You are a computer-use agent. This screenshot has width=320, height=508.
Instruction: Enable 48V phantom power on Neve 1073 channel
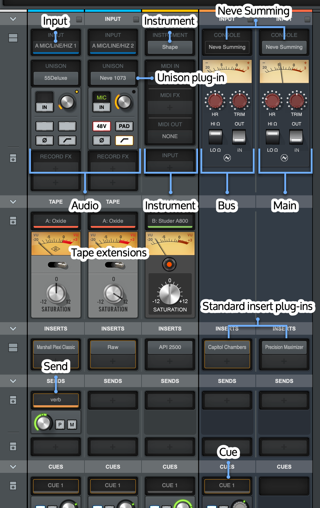coord(102,126)
